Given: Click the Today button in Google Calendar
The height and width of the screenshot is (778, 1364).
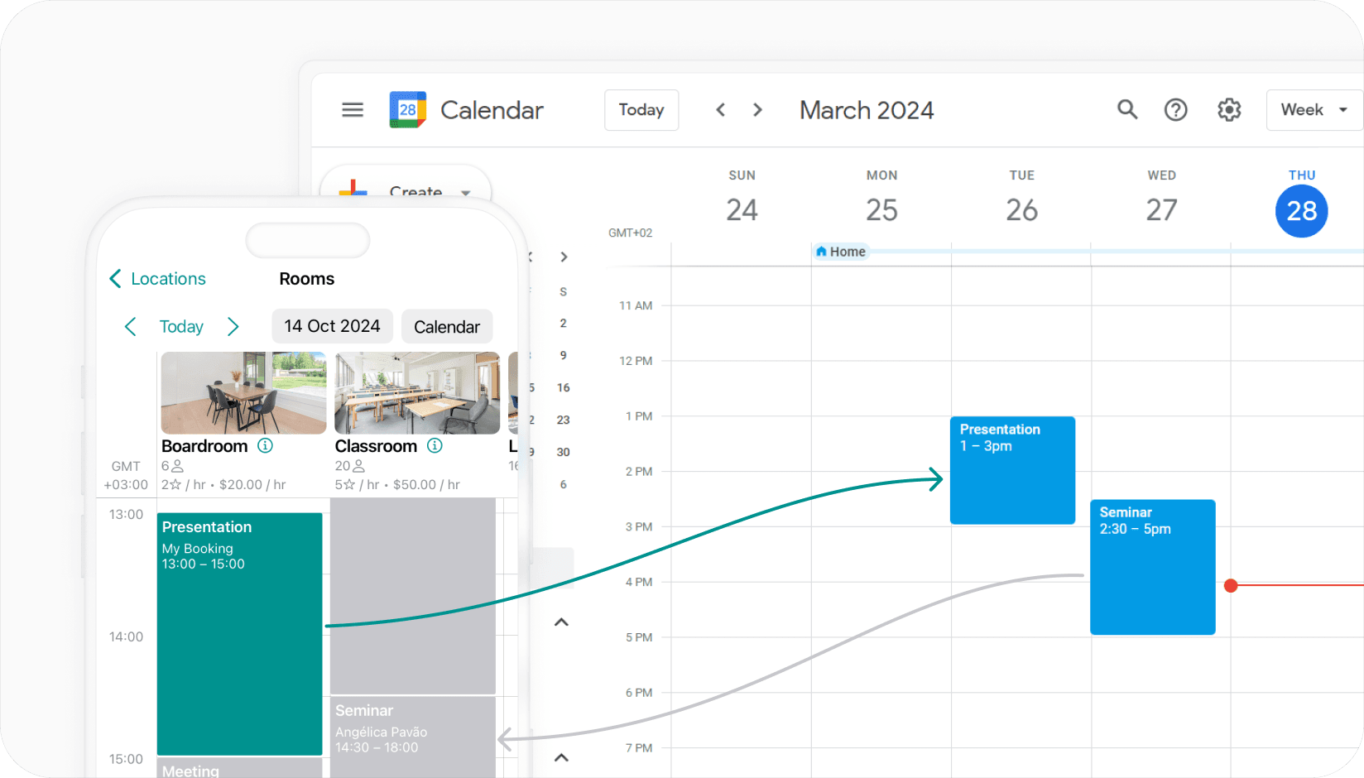Looking at the screenshot, I should [x=641, y=109].
